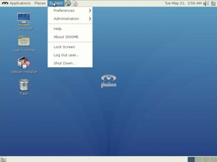
Task: Launch the mail client envelope icon in panel
Action: pyautogui.click(x=75, y=3)
